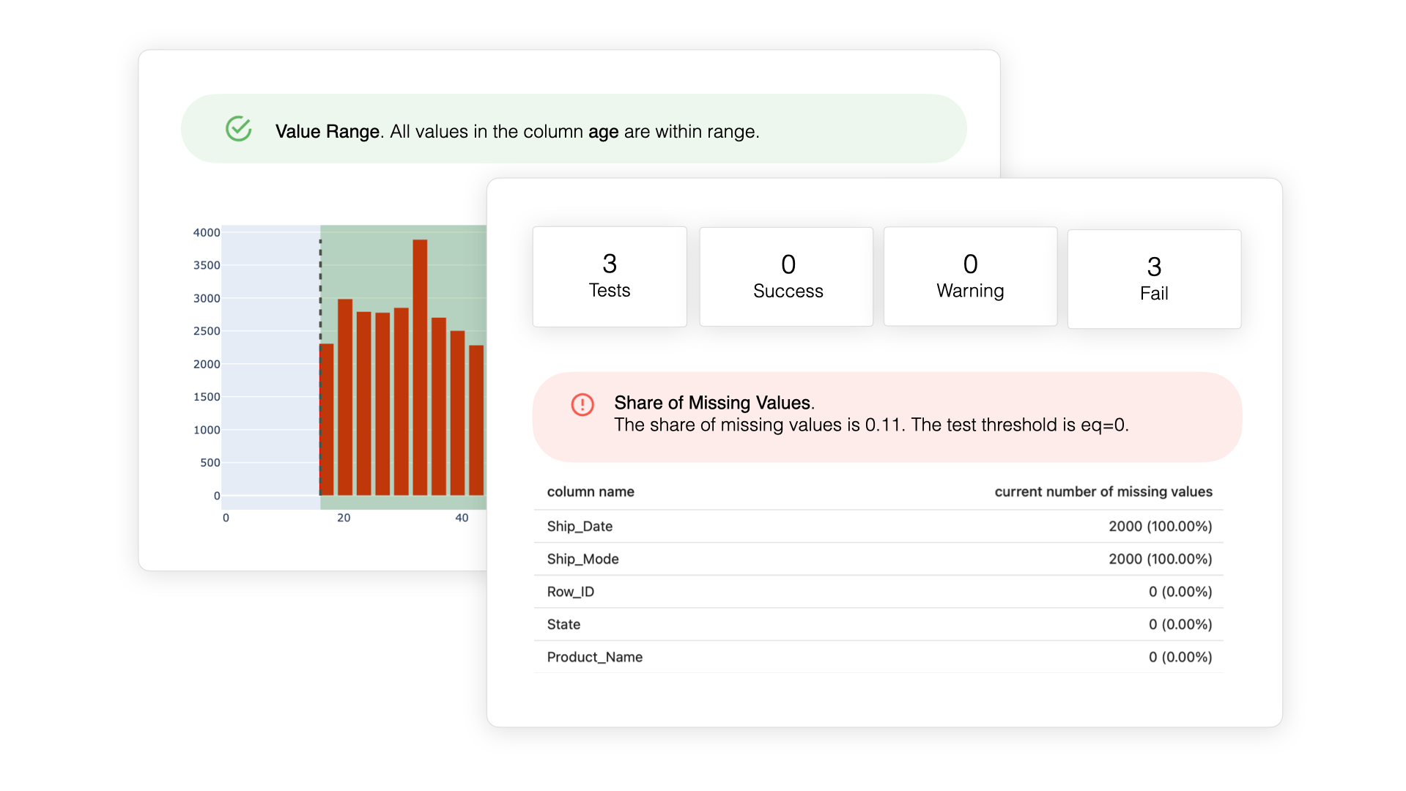1406x791 pixels.
Task: Click the green checkmark success icon
Action: 238,129
